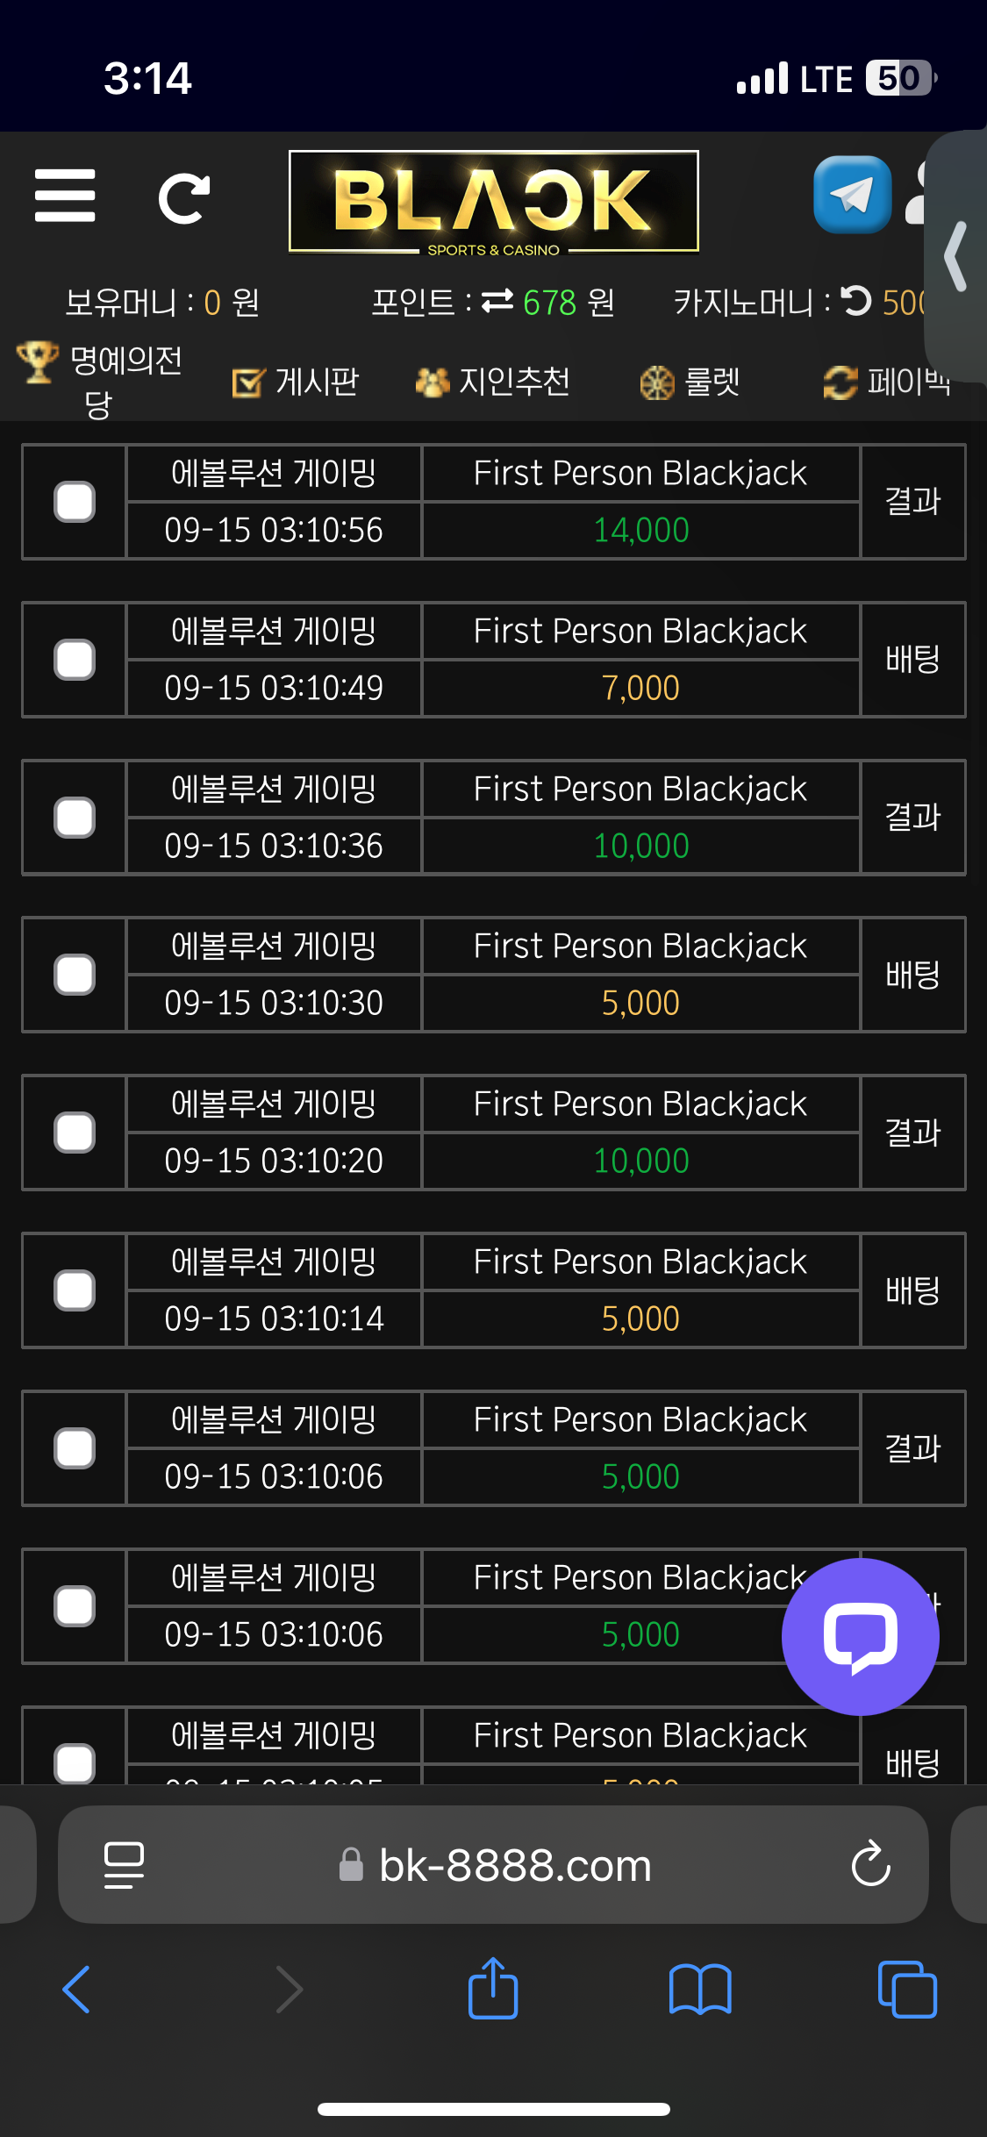Viewport: 987px width, 2137px height.
Task: Expand the side panel arrow tab
Action: [x=956, y=256]
